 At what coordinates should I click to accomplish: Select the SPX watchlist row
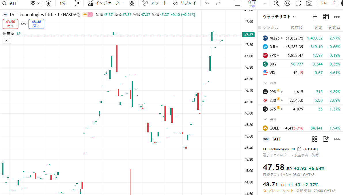pyautogui.click(x=301, y=55)
